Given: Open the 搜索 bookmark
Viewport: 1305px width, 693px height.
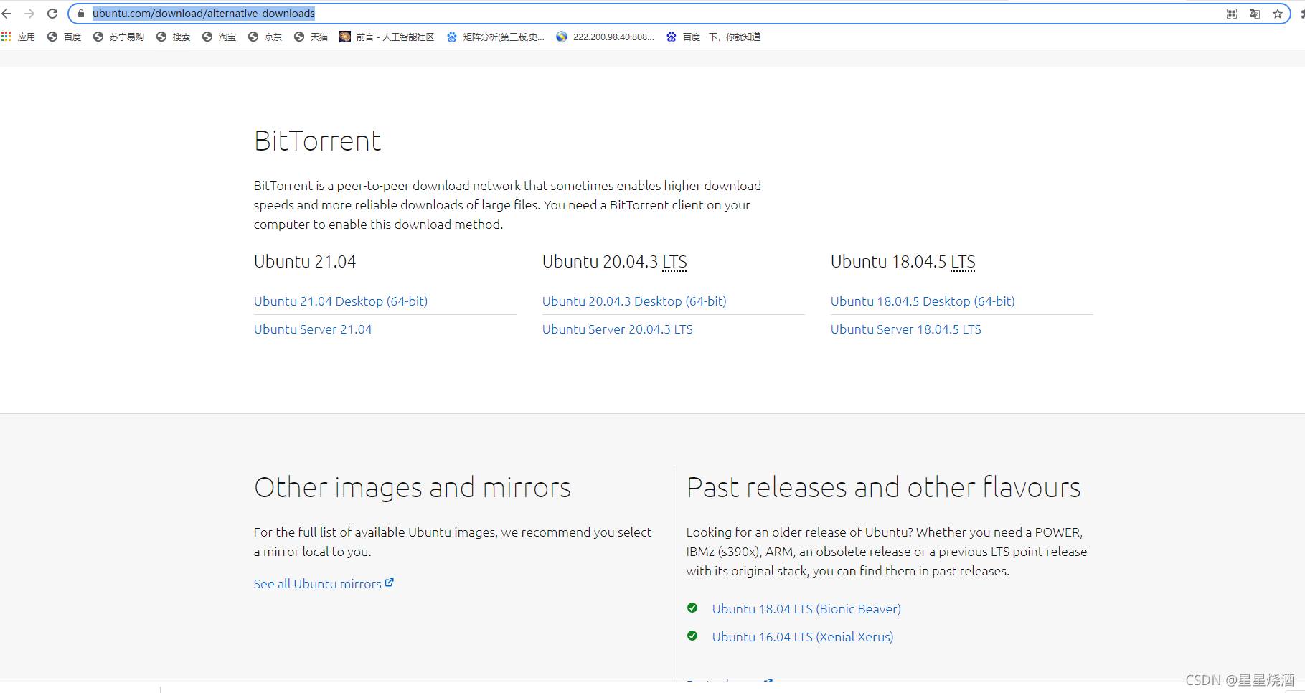Looking at the screenshot, I should tap(174, 37).
